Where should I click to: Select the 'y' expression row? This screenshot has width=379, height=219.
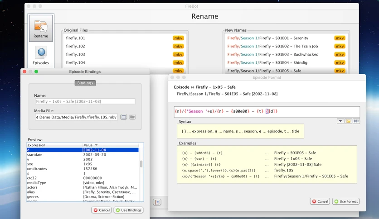click(83, 159)
